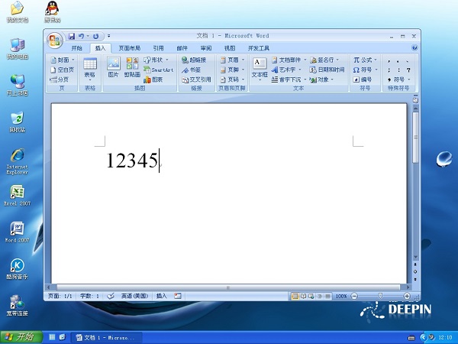Insert a text box (文本框)
The image size is (458, 344).
260,69
